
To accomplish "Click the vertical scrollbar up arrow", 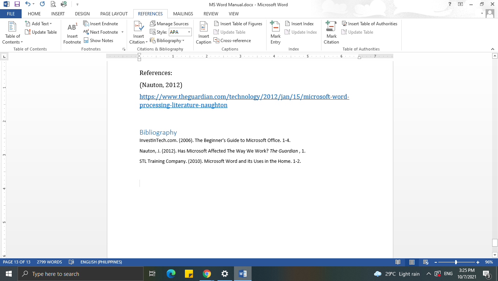I will 495,56.
